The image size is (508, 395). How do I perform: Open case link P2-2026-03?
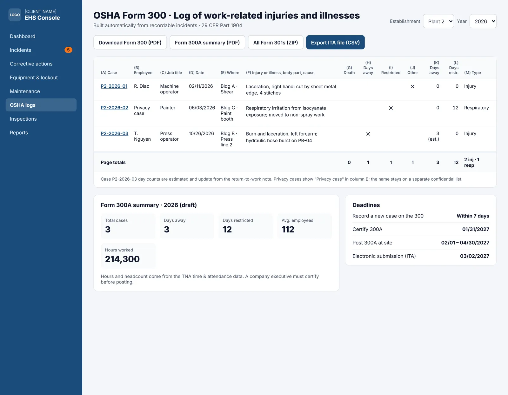(115, 134)
